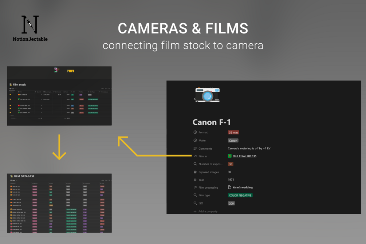Open the PORTRA 400 135 row

click(16, 229)
